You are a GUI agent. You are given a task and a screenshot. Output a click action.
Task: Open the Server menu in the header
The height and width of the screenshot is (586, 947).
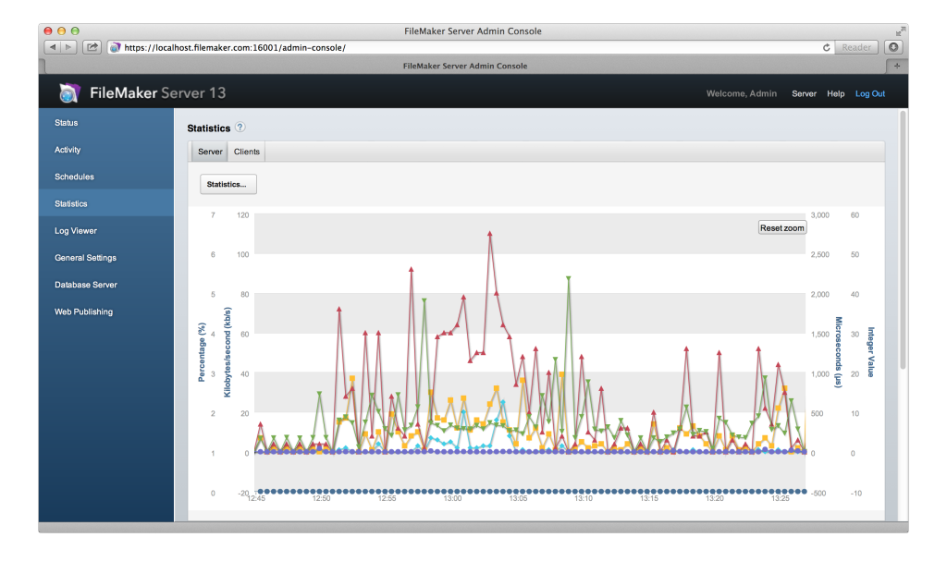tap(804, 94)
